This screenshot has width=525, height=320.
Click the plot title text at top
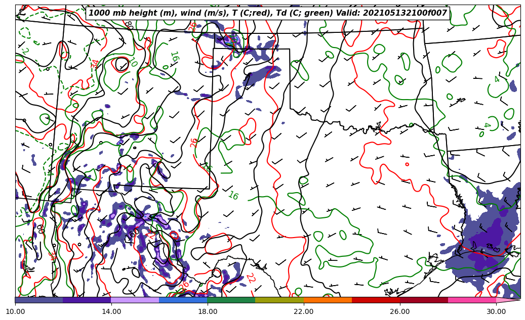pyautogui.click(x=268, y=13)
